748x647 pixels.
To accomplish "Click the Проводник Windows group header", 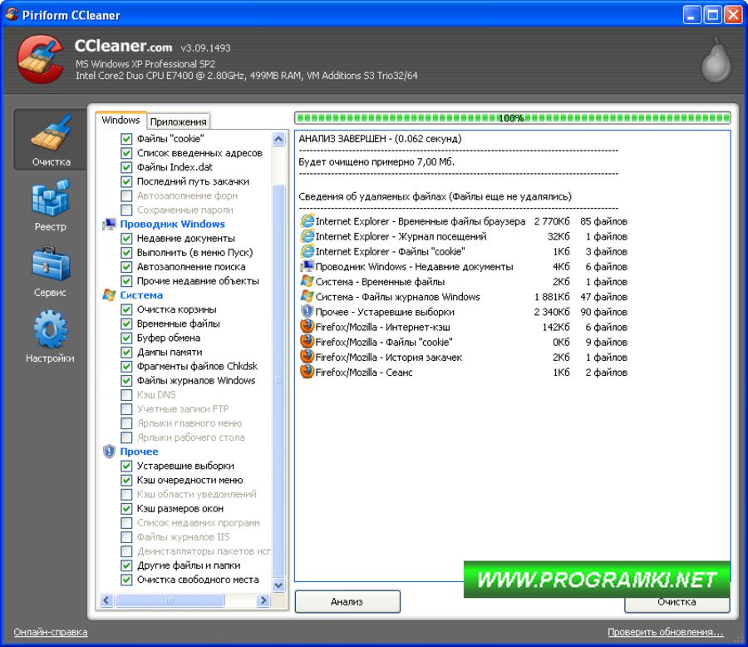I will click(172, 224).
